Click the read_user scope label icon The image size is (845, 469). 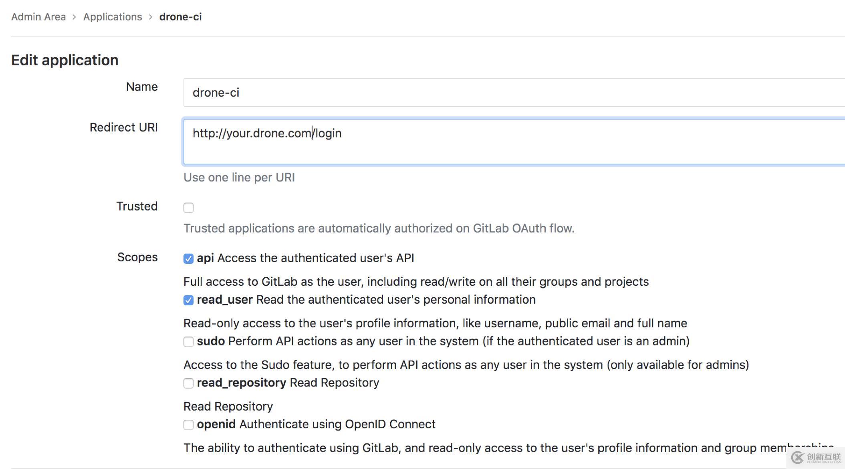coord(188,300)
